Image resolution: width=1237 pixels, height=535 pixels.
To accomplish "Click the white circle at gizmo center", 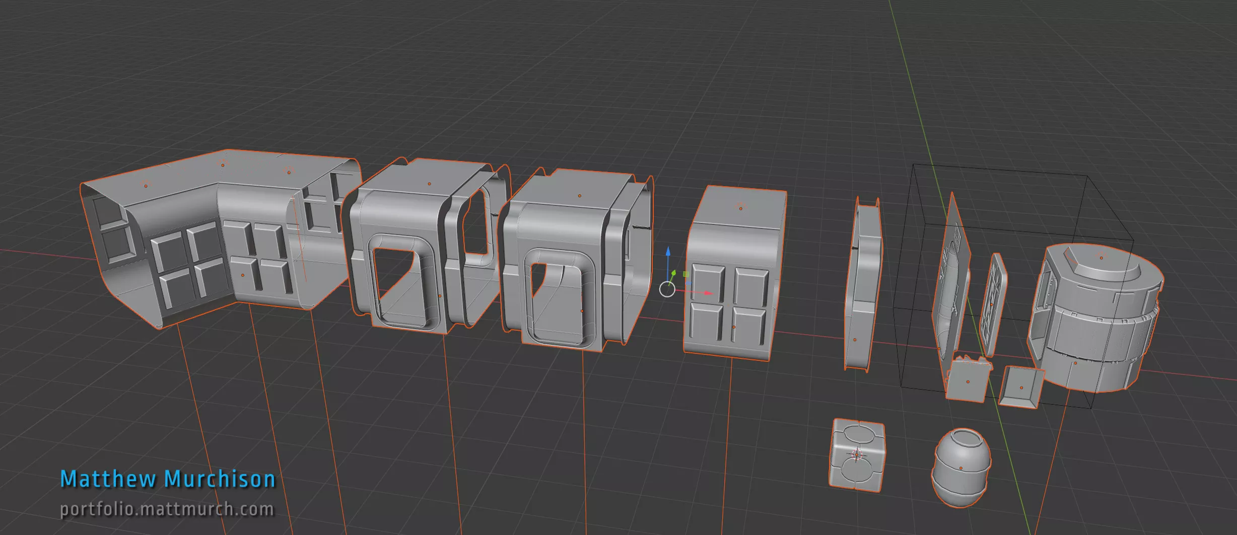I will click(x=667, y=289).
